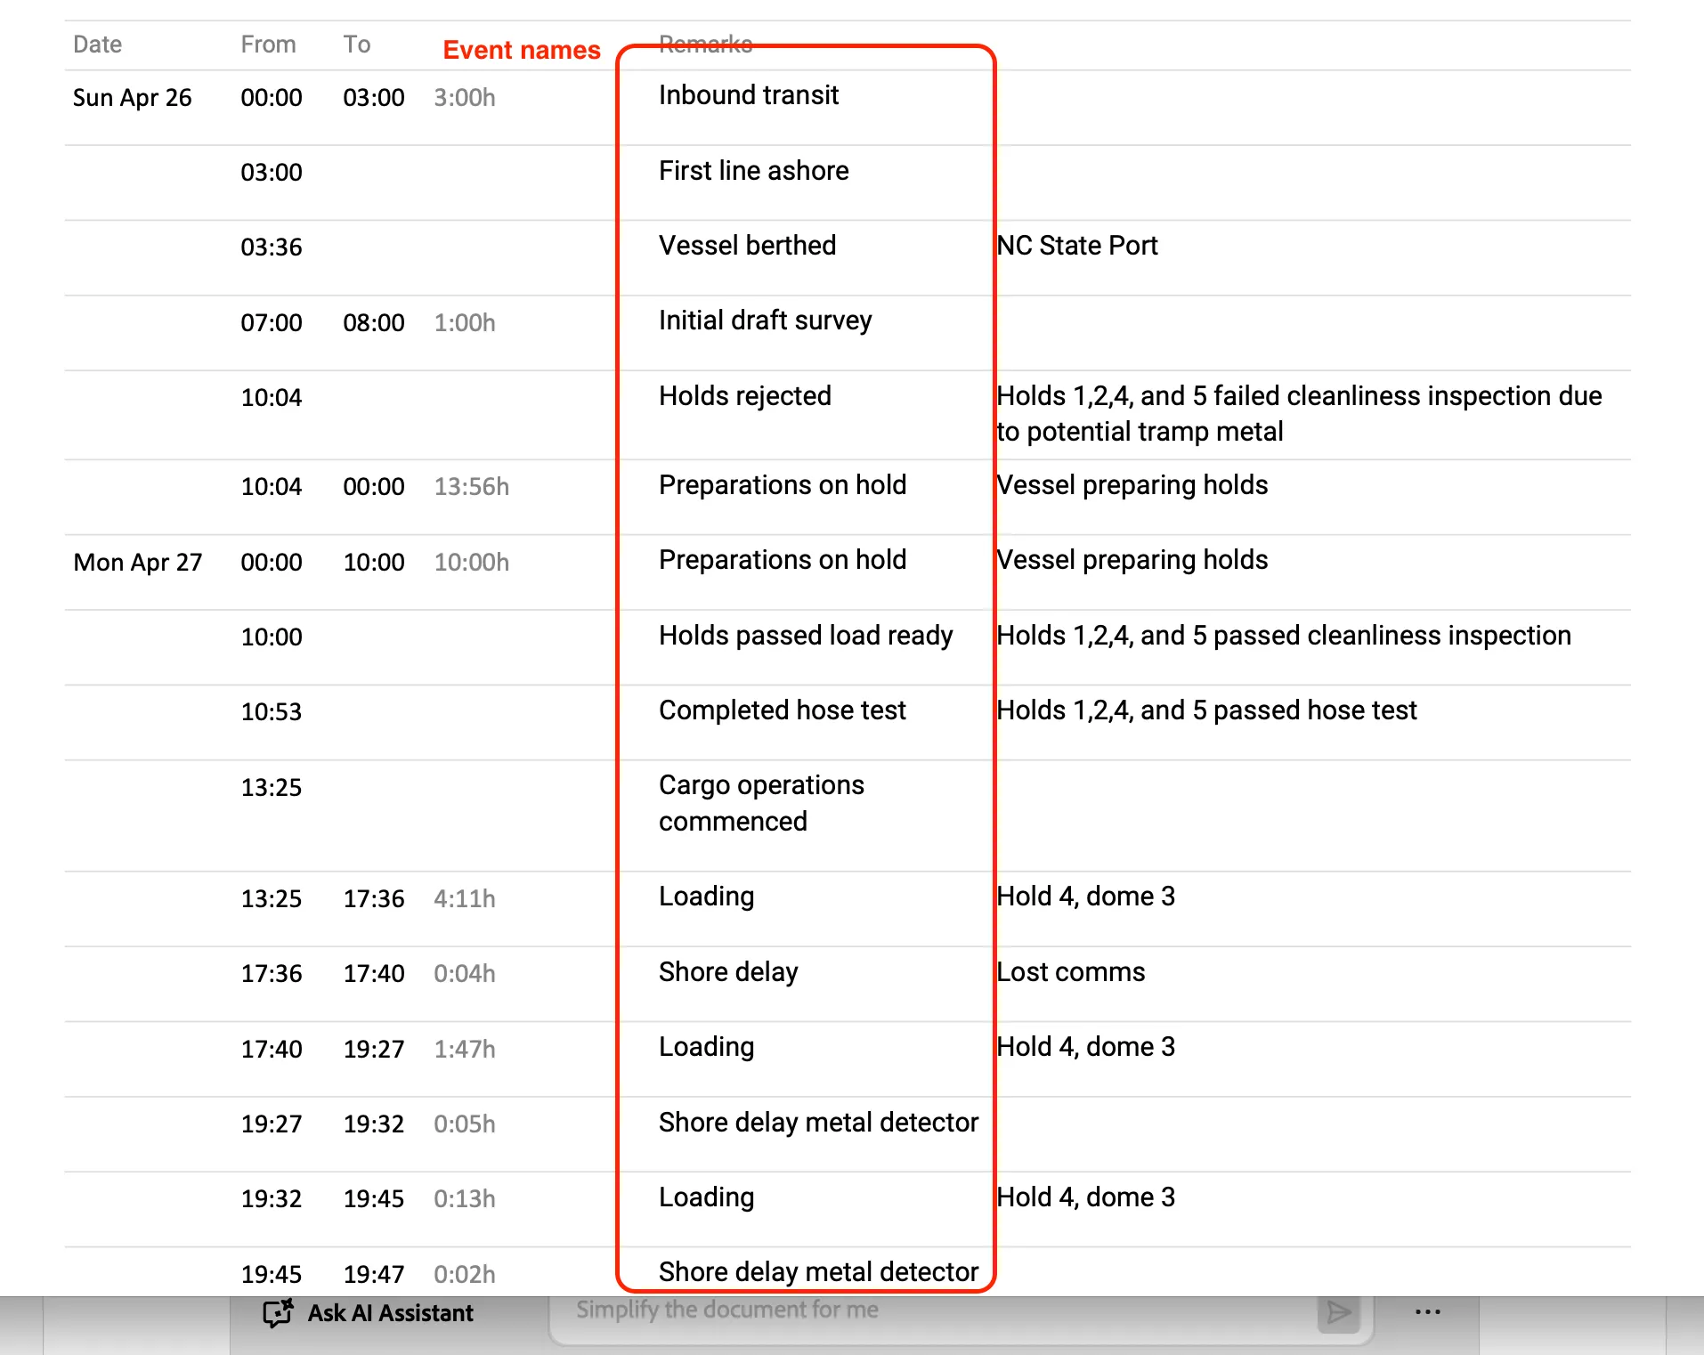The width and height of the screenshot is (1704, 1355).
Task: Click the 'Mon Apr 27' date cell
Action: 138,563
